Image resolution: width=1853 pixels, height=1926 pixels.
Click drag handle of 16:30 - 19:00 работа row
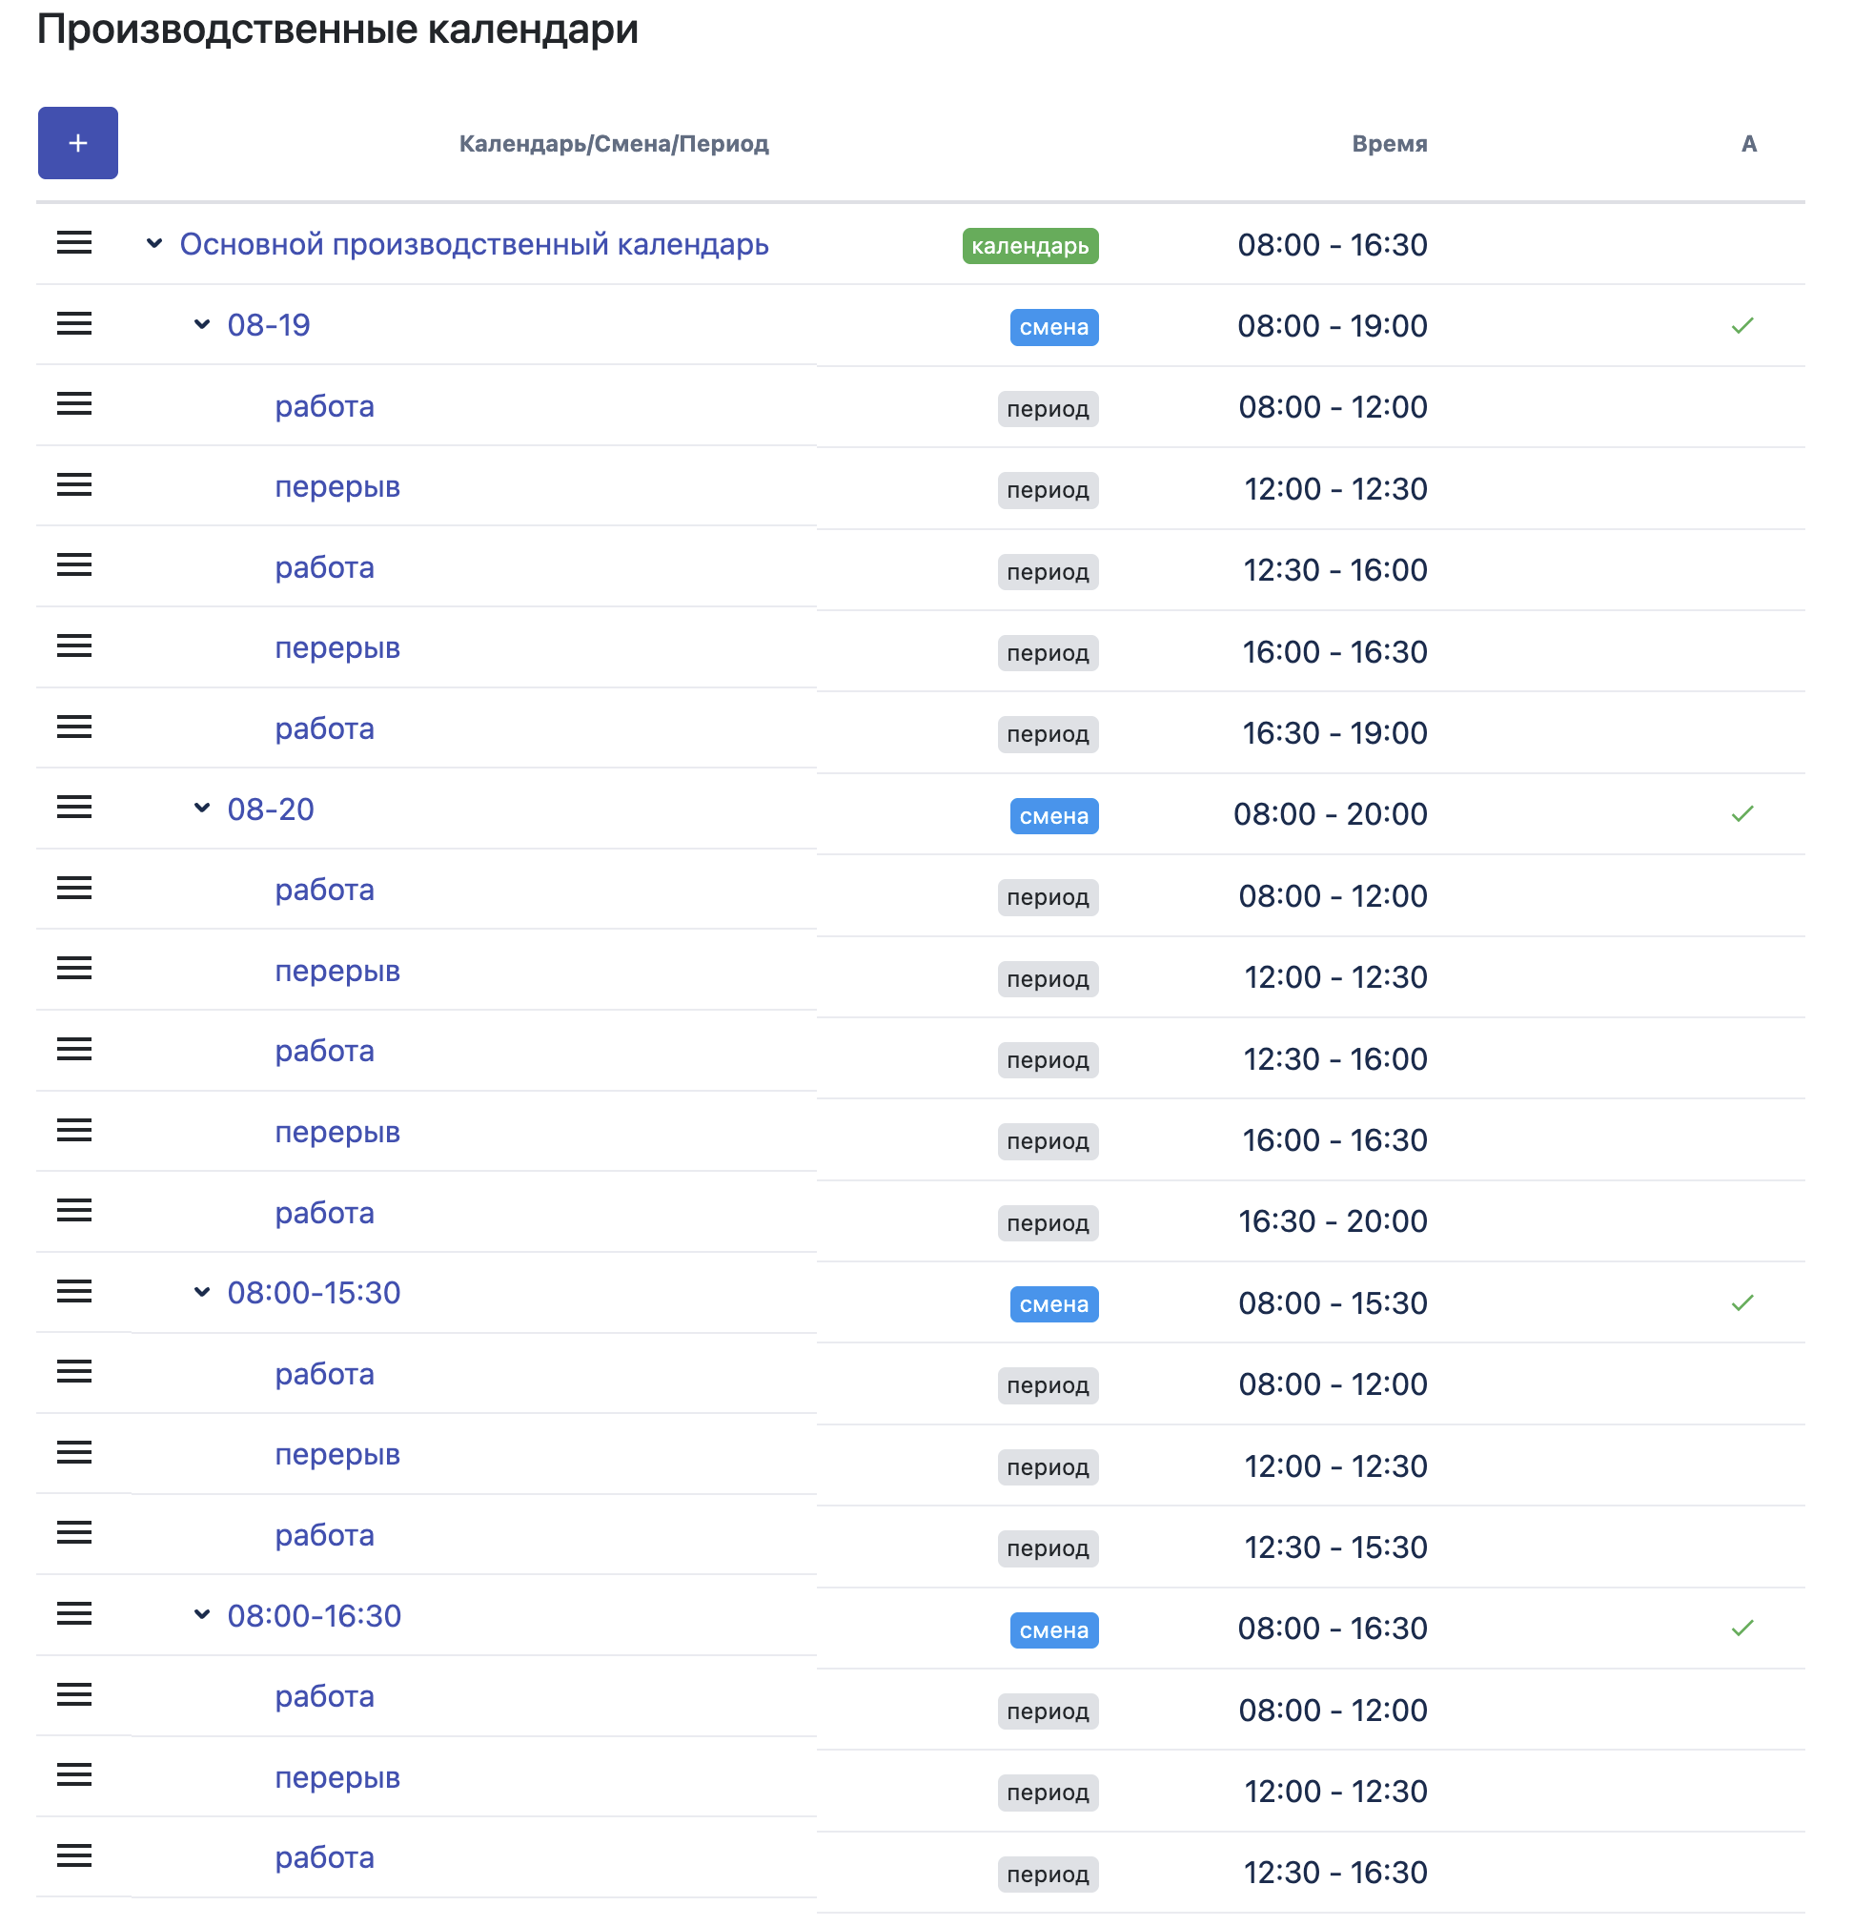[73, 727]
